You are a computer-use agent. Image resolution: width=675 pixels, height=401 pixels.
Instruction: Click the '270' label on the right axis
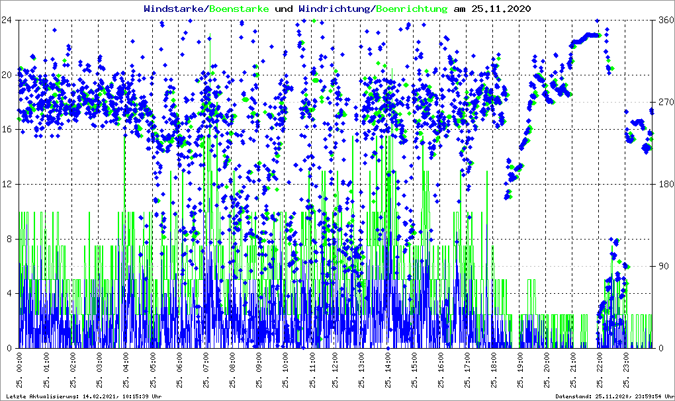tap(662, 103)
